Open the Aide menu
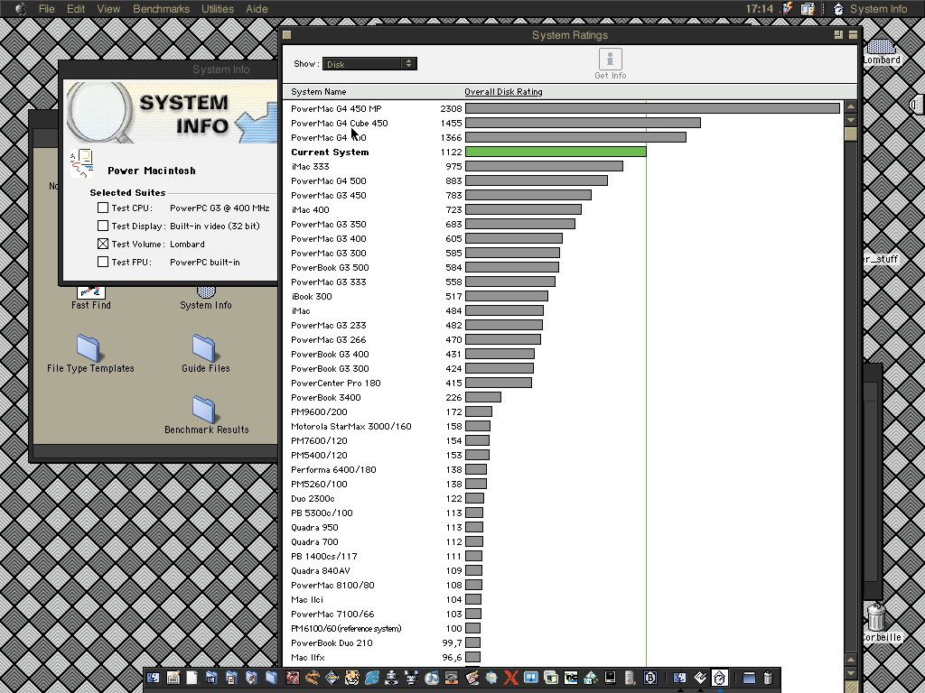The width and height of the screenshot is (925, 693). pyautogui.click(x=257, y=9)
